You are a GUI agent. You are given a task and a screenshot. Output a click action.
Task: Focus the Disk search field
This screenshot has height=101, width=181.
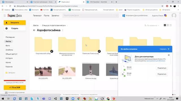pos(91,16)
